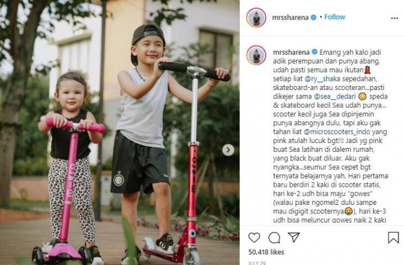Like the post with the heart icon
Image resolution: width=404 pixels, height=265 pixels.
(x=254, y=237)
